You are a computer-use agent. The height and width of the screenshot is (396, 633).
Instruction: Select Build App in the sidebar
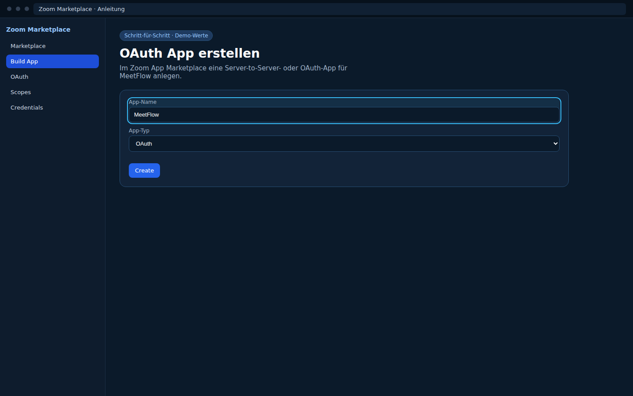[x=52, y=62]
